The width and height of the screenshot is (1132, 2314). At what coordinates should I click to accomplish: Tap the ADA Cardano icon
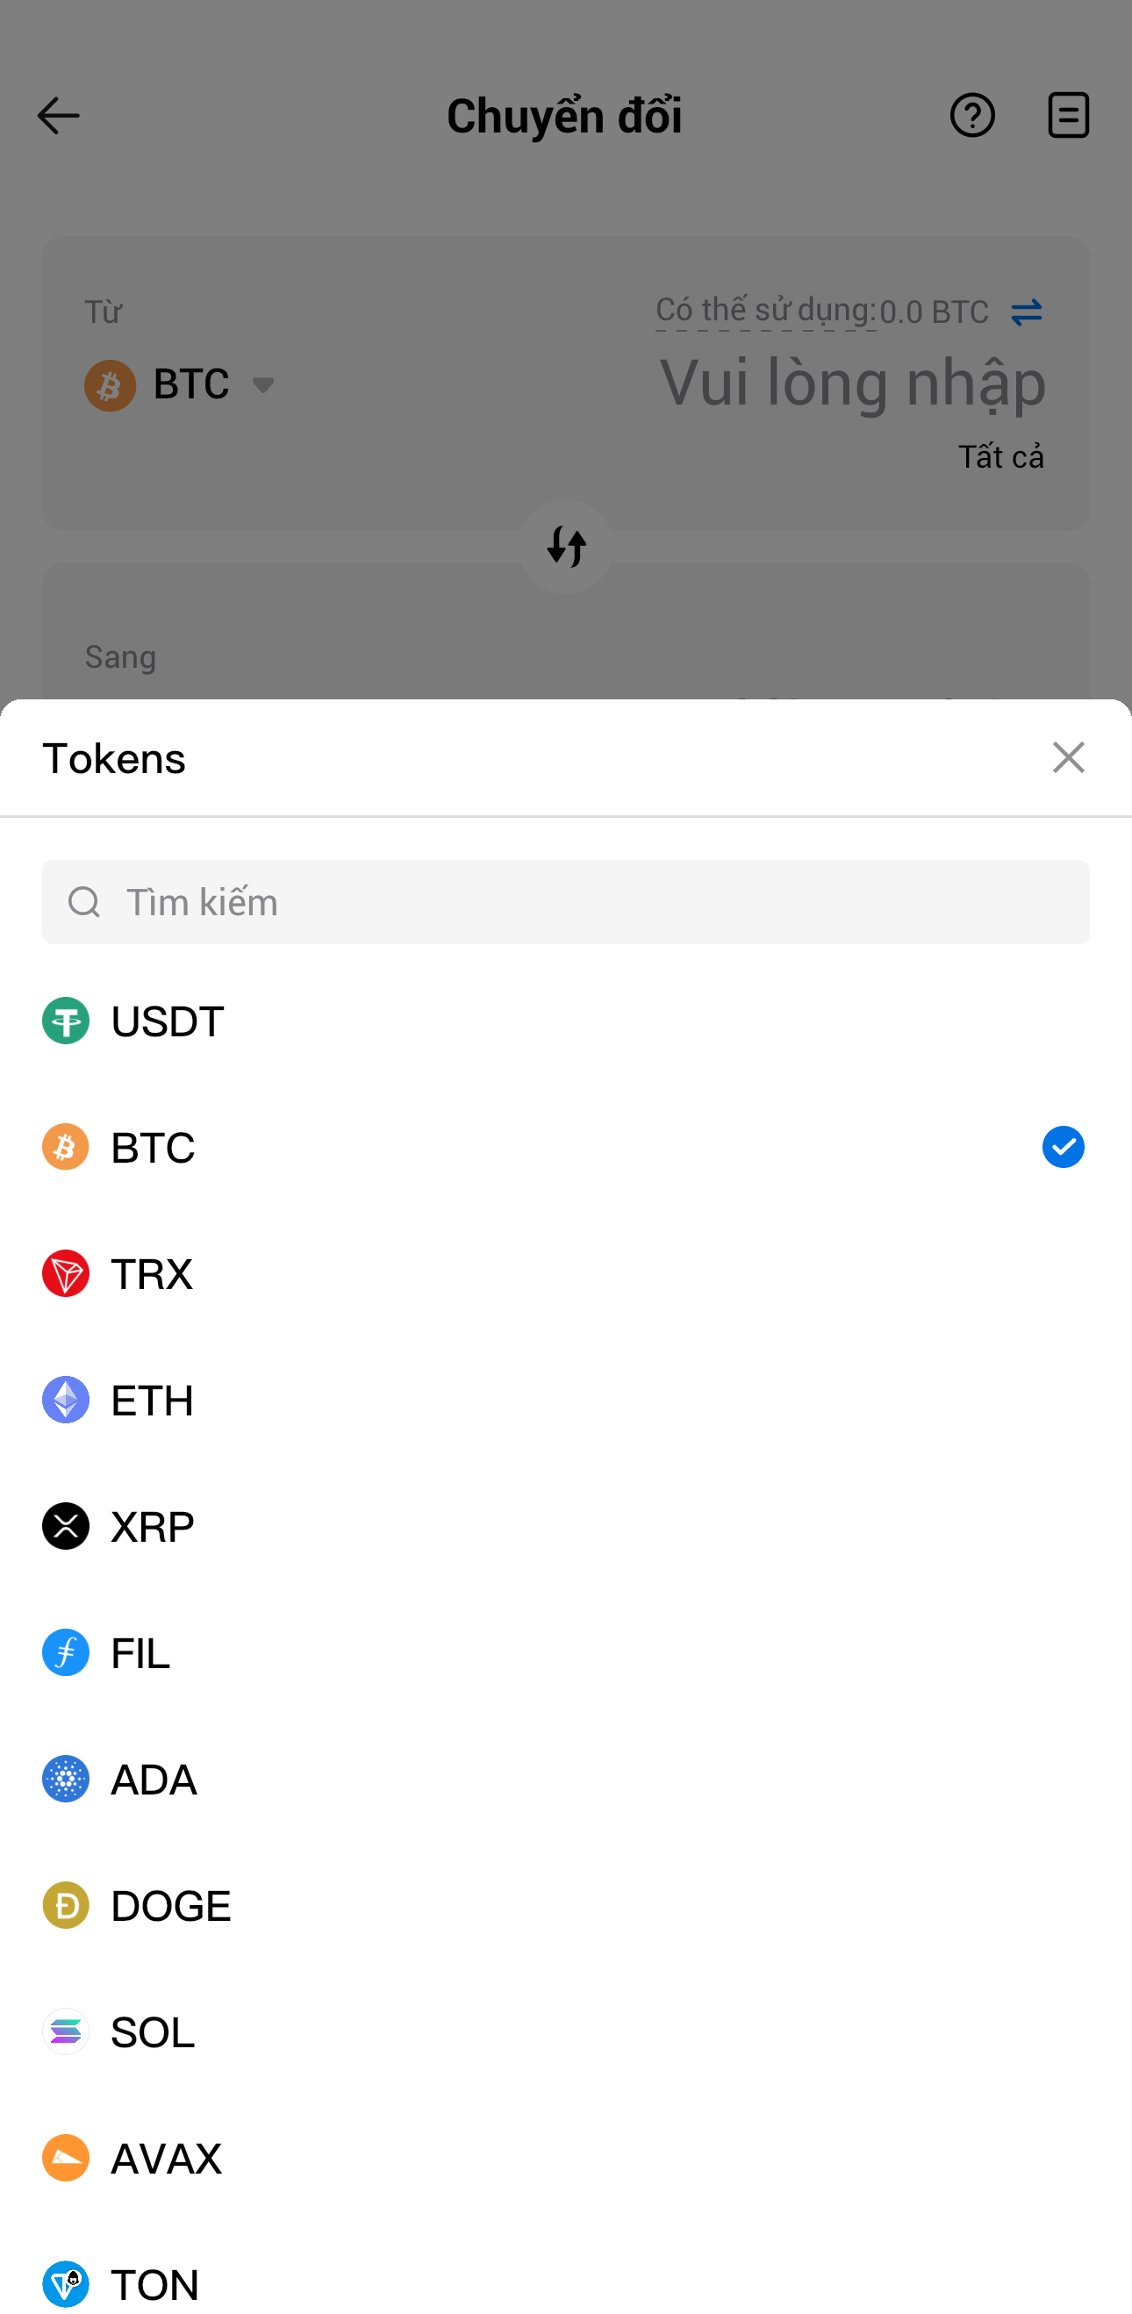pos(66,1779)
